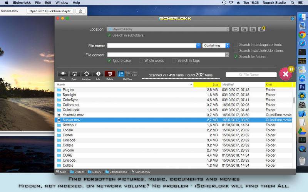Click Compositions in the path bar
The height and width of the screenshot is (192, 308).
click(x=116, y=172)
